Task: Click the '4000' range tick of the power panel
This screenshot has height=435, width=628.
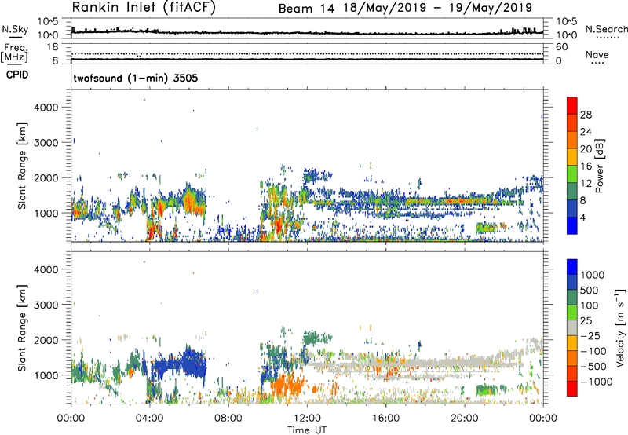Action: click(x=46, y=108)
